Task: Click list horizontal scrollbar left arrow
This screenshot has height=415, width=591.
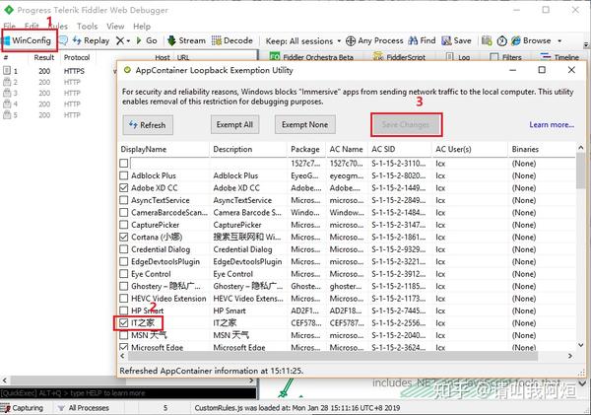Action: point(123,356)
